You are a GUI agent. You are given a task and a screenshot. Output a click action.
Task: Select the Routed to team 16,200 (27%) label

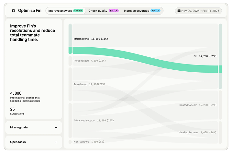198,105
